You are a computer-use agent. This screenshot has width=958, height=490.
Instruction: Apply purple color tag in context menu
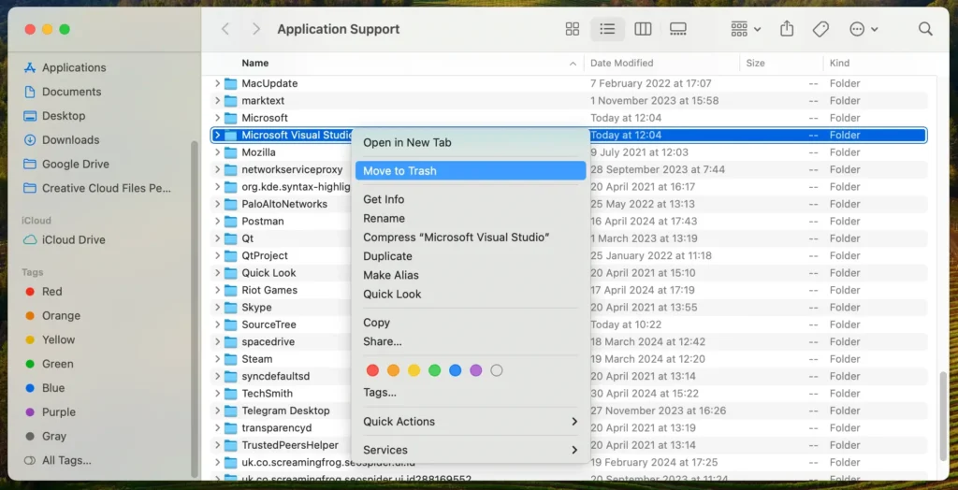(476, 370)
